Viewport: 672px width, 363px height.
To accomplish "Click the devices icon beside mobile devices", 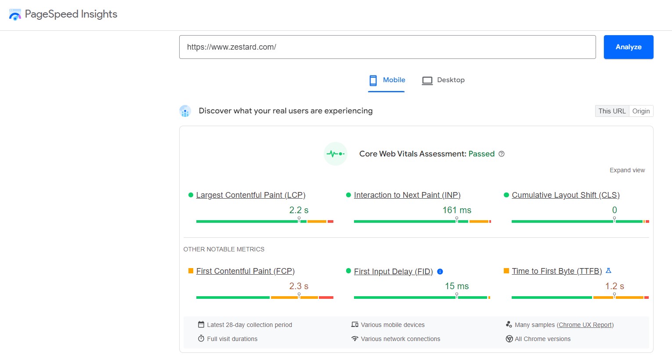I will (x=355, y=325).
